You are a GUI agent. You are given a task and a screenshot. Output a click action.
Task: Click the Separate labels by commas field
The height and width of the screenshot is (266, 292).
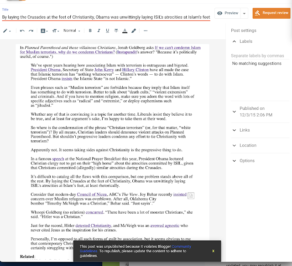tap(260, 56)
